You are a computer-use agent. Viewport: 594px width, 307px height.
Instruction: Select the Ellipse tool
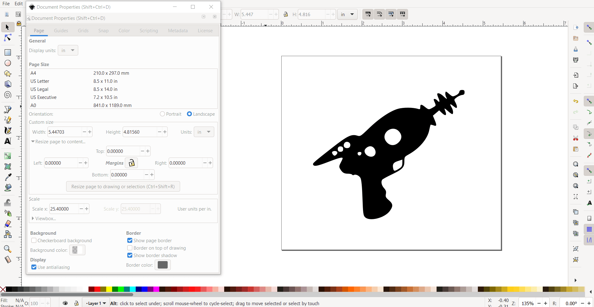click(8, 63)
